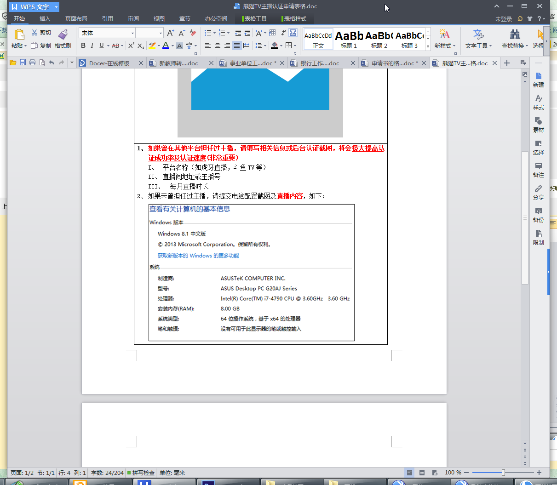Toggle the 拼写检查 spell check status
The width and height of the screenshot is (557, 485).
coord(141,473)
